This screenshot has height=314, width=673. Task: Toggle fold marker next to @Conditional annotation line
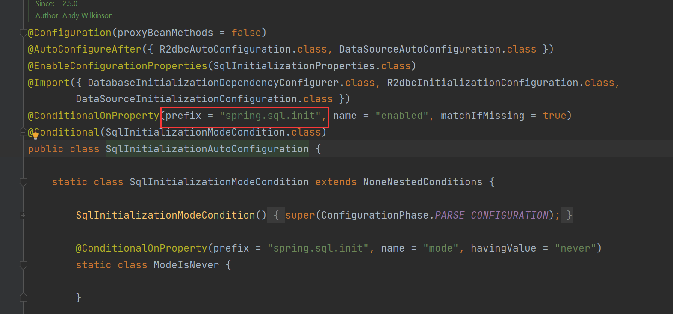pyautogui.click(x=23, y=132)
